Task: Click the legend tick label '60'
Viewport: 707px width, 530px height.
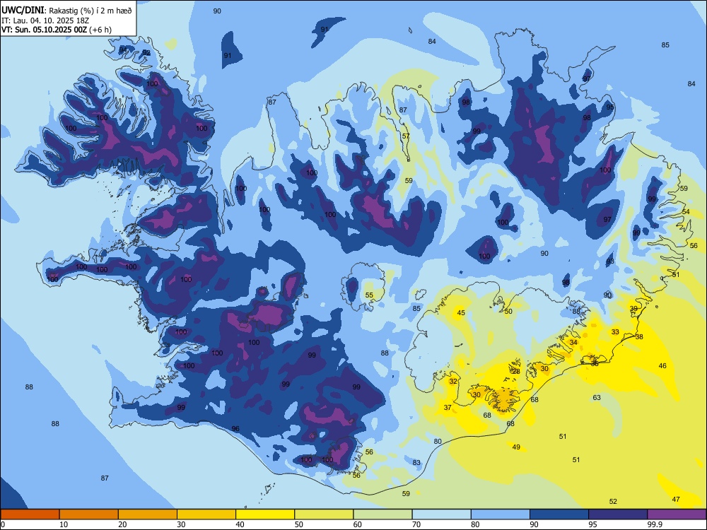Action: (x=358, y=524)
